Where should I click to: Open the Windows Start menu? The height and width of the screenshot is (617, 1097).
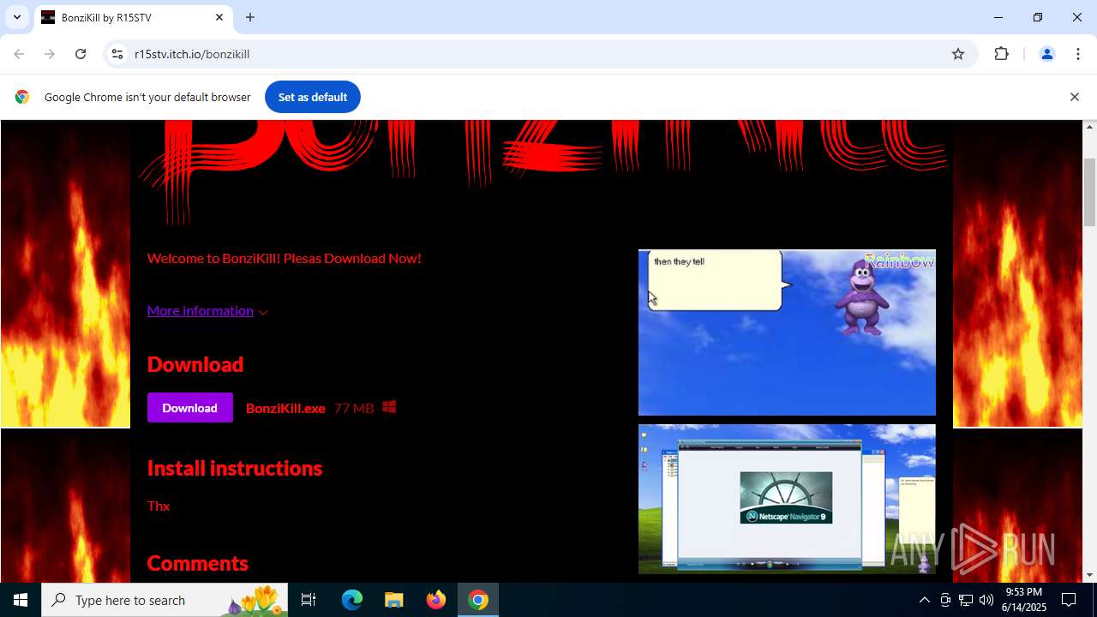21,600
